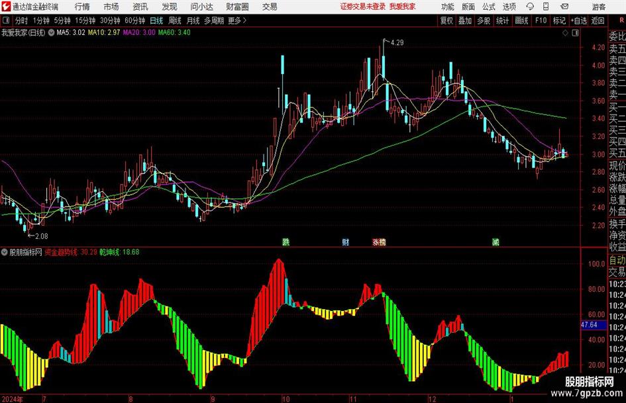
Task: Click the 2.08 low price label
Action: [42, 236]
